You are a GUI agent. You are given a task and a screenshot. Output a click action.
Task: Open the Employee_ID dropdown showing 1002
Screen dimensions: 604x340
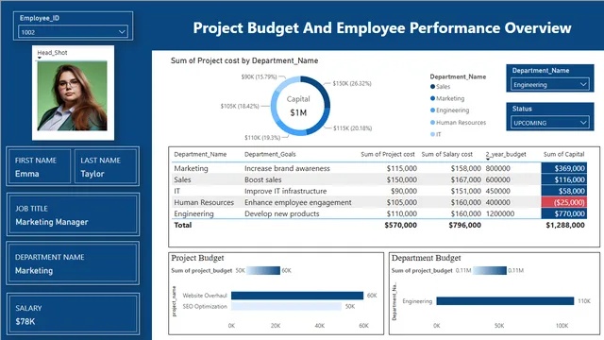point(73,31)
